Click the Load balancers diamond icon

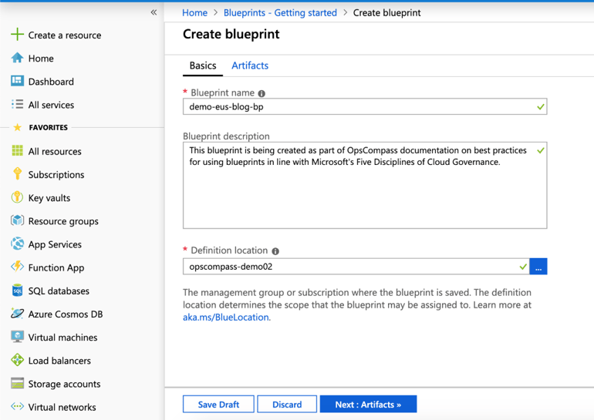click(x=17, y=360)
